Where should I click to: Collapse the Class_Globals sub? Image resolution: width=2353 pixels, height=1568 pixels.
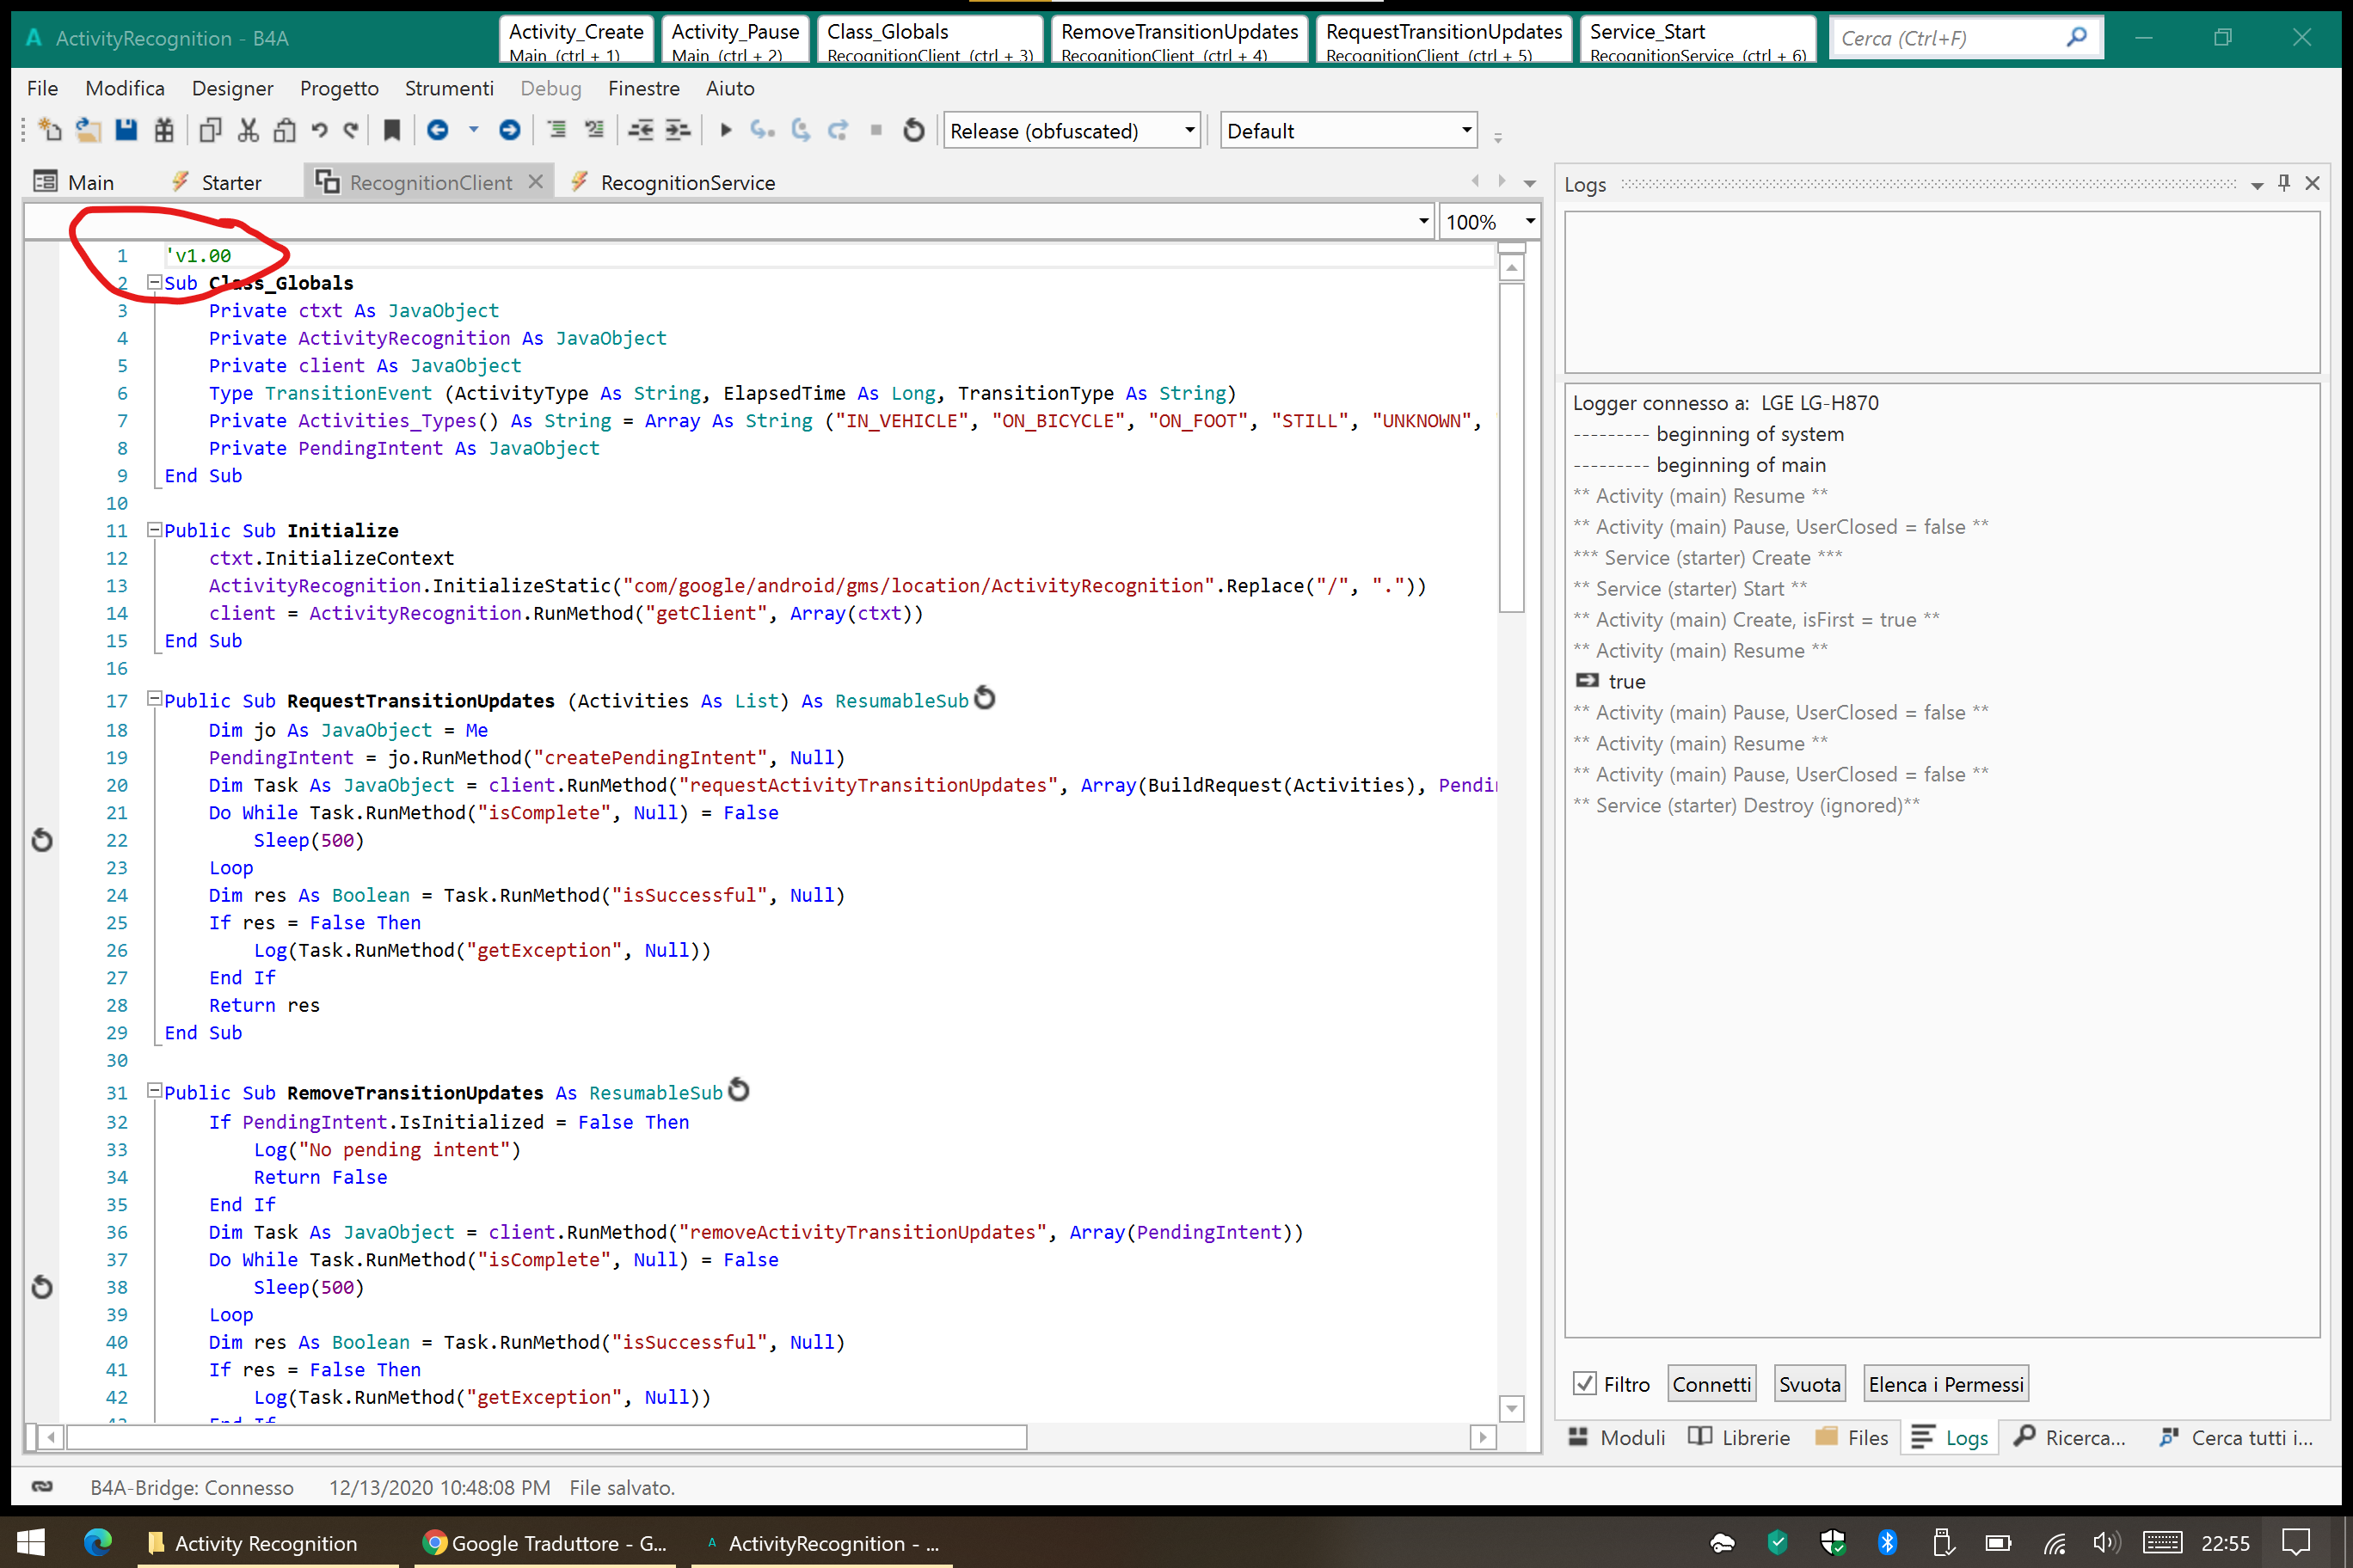[155, 283]
